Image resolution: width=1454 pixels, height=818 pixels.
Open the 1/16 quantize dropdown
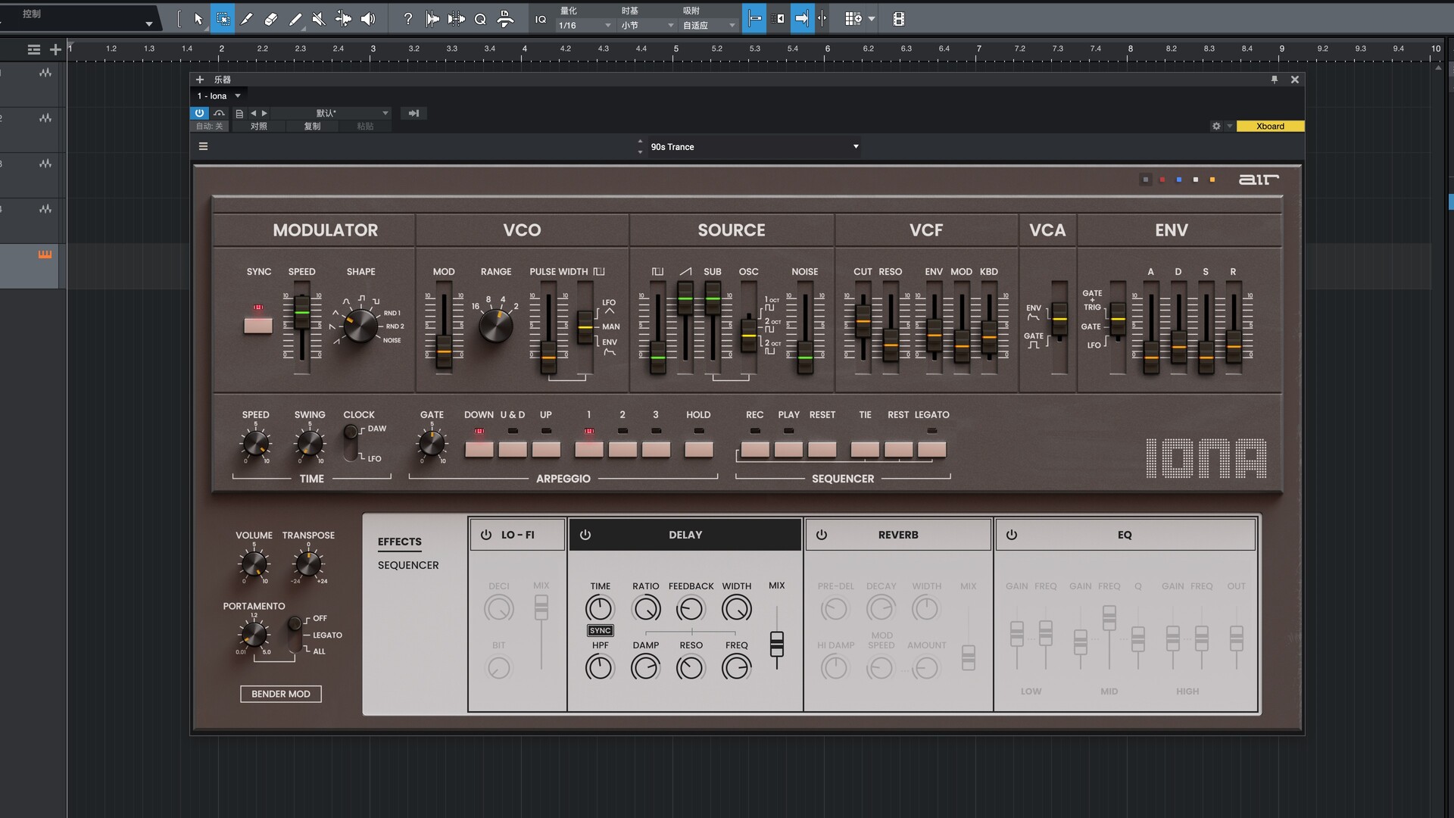coord(584,26)
